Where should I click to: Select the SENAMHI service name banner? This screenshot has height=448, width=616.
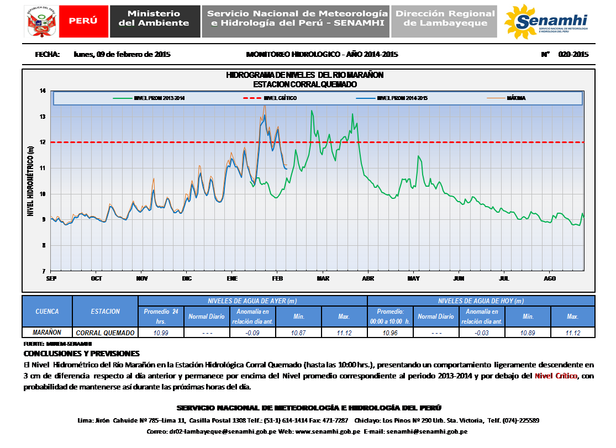pos(295,22)
